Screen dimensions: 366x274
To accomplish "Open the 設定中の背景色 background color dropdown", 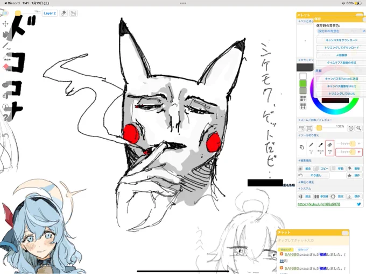I will pyautogui.click(x=341, y=31).
